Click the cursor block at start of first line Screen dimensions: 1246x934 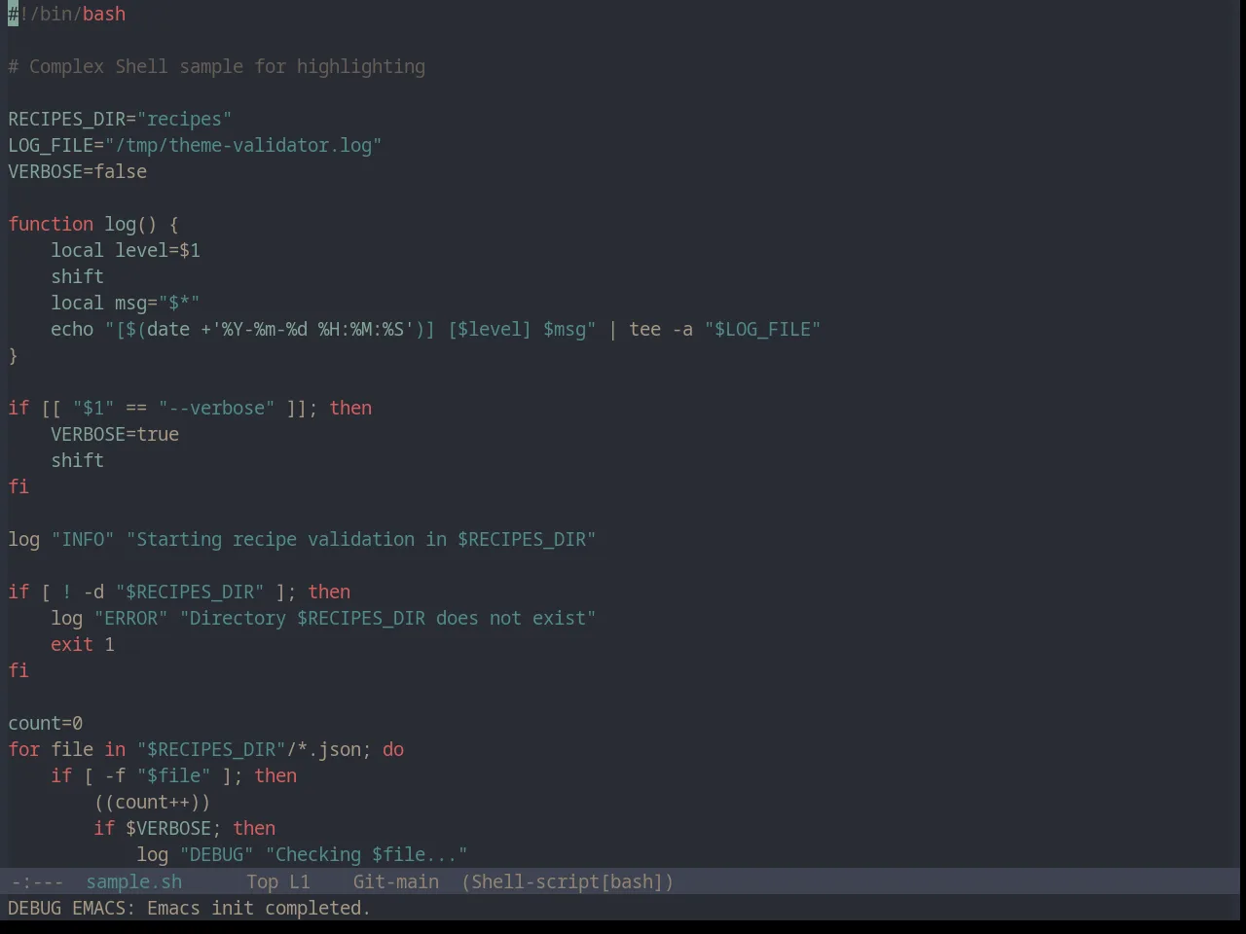(x=13, y=14)
